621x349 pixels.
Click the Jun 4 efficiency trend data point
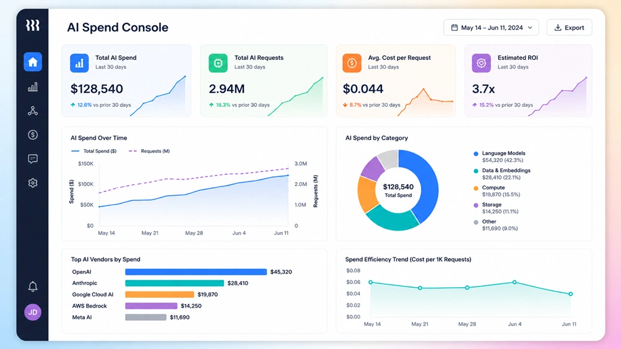515,282
